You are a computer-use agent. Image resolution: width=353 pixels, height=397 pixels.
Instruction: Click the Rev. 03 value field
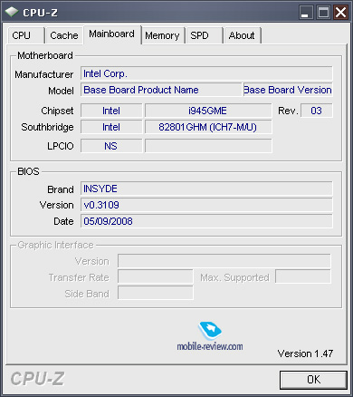[x=317, y=111]
